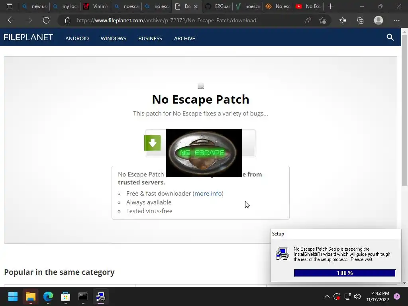408x306 pixels.
Task: Open the Windows Start menu
Action: [x=13, y=296]
